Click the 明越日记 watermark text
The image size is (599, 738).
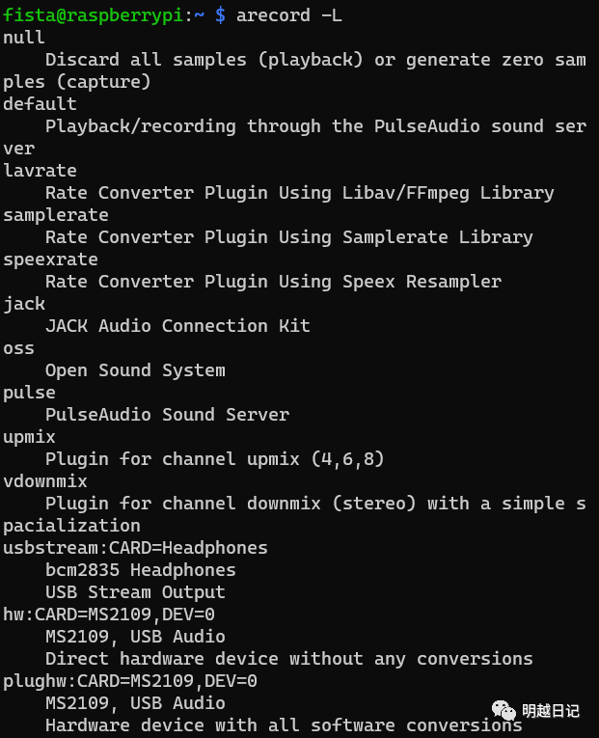(551, 711)
